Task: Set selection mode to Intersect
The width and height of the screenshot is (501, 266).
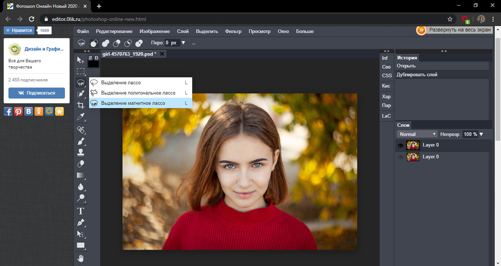Action: (128, 43)
